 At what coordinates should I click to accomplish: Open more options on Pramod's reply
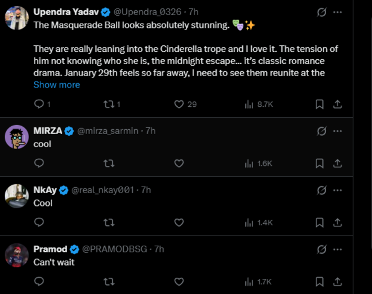tap(338, 249)
